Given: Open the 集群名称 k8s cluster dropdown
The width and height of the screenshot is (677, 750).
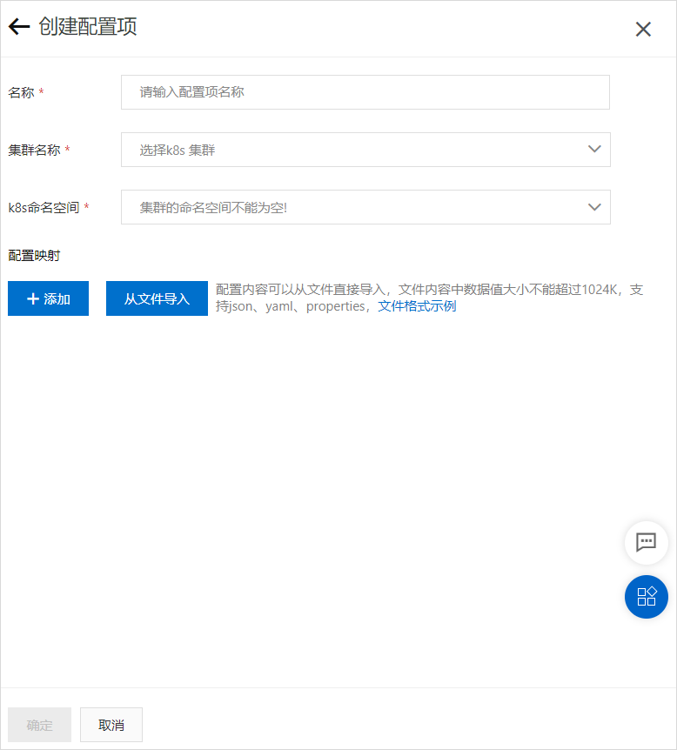Looking at the screenshot, I should point(365,150).
